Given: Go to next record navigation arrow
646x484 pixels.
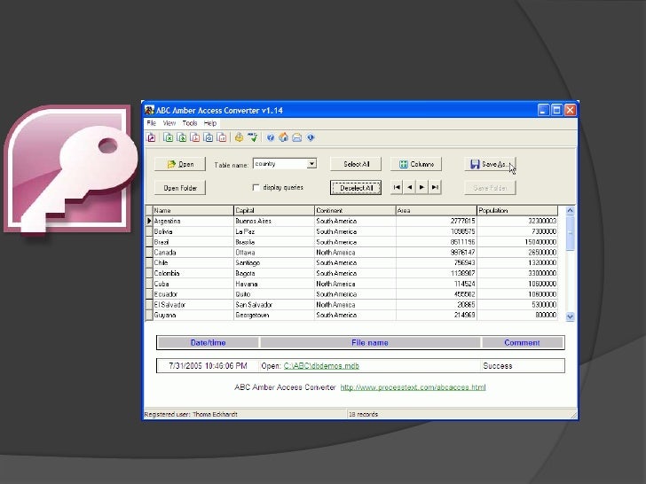Looking at the screenshot, I should (421, 187).
